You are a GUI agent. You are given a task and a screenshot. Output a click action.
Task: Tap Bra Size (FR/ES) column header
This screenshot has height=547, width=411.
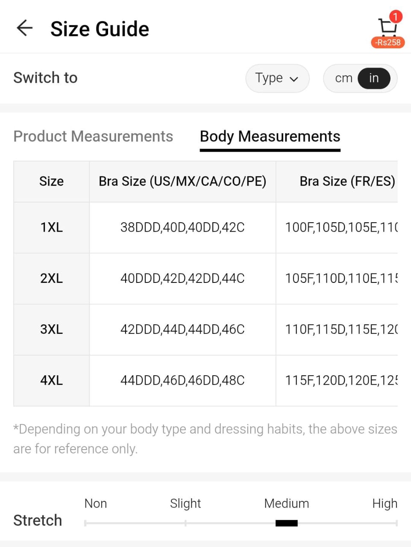347,181
